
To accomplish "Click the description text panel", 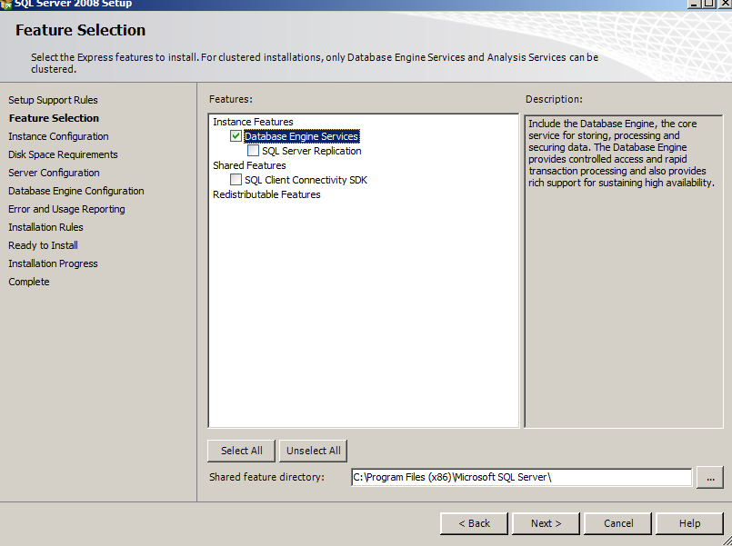I will point(623,273).
